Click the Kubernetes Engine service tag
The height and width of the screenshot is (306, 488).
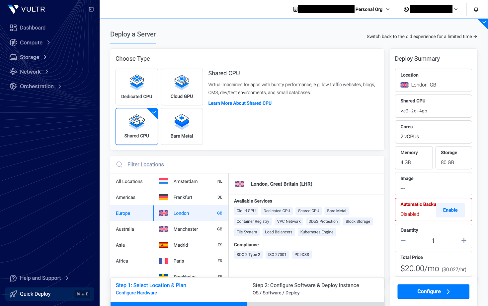(317, 232)
